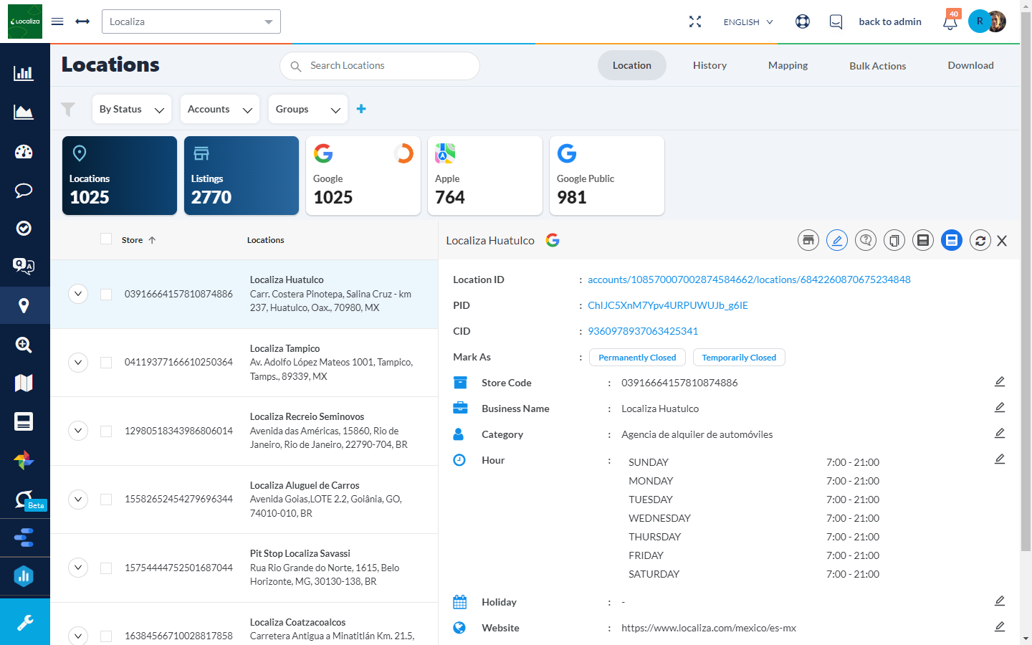Screen dimensions: 1032x645
Task: Edit the Website pencil icon
Action: (x=1000, y=627)
